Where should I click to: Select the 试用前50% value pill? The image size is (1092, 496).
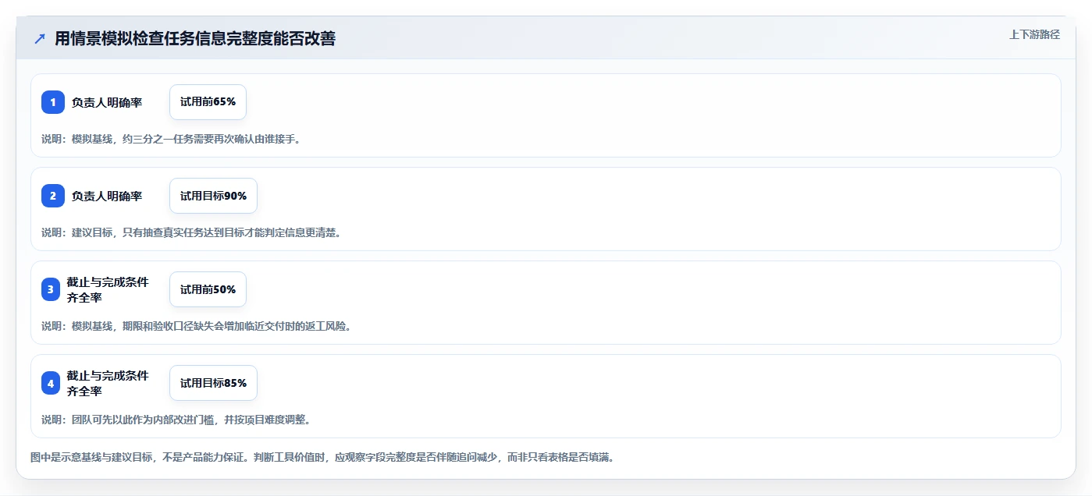coord(208,289)
